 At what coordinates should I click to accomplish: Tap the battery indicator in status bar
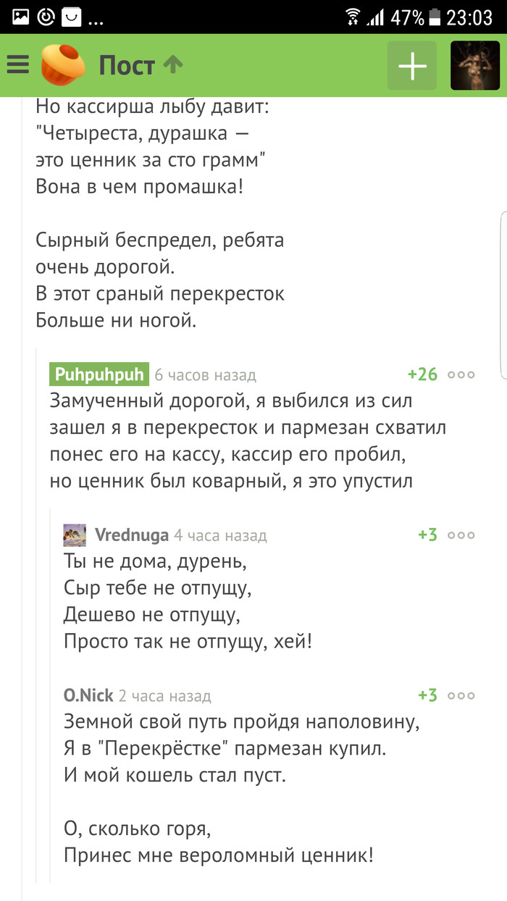[x=434, y=17]
